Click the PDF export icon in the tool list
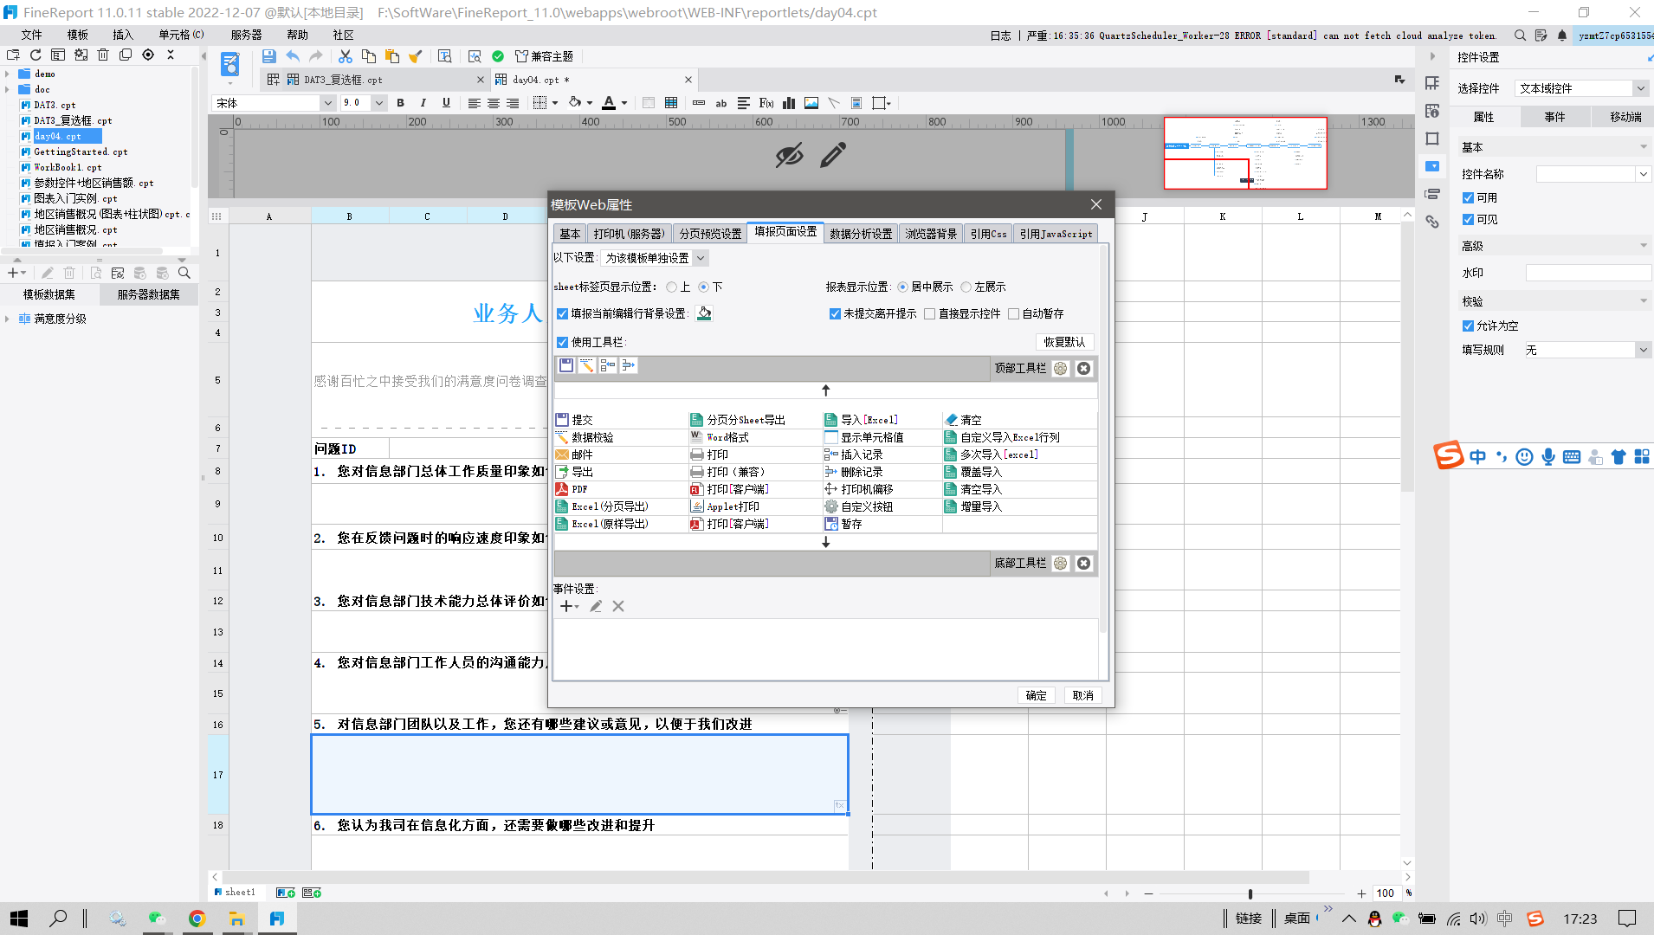Screen dimensions: 1654x935 pyautogui.click(x=562, y=489)
